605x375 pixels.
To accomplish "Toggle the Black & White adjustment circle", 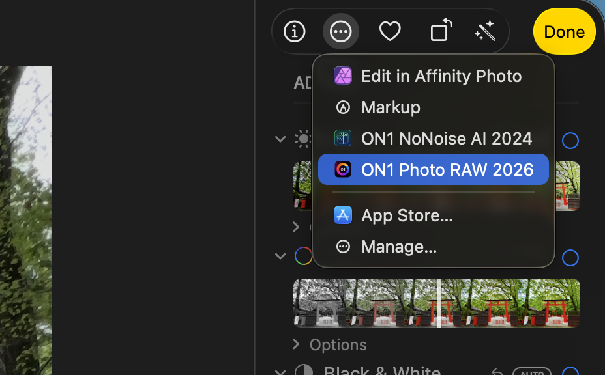I will [x=570, y=371].
